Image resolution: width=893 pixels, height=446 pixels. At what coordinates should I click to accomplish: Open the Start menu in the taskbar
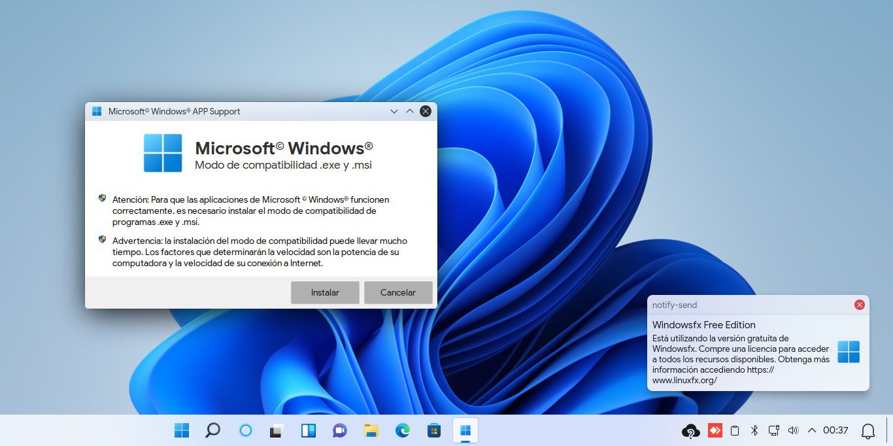pyautogui.click(x=182, y=430)
